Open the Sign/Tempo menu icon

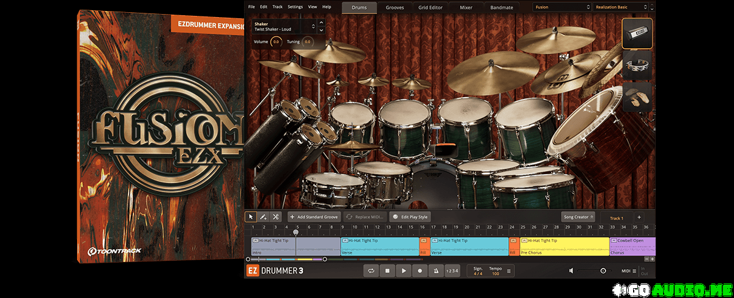(x=509, y=270)
